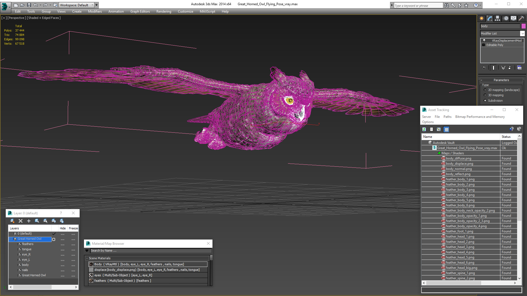Toggle VRayDisplacementMod lightbulb on/off

[484, 41]
